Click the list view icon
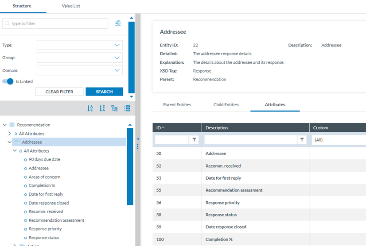The image size is (366, 246). [127, 108]
